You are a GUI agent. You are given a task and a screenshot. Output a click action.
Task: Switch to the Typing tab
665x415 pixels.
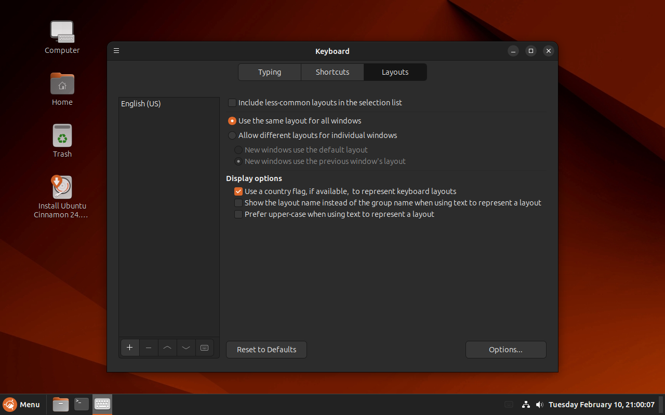click(270, 72)
